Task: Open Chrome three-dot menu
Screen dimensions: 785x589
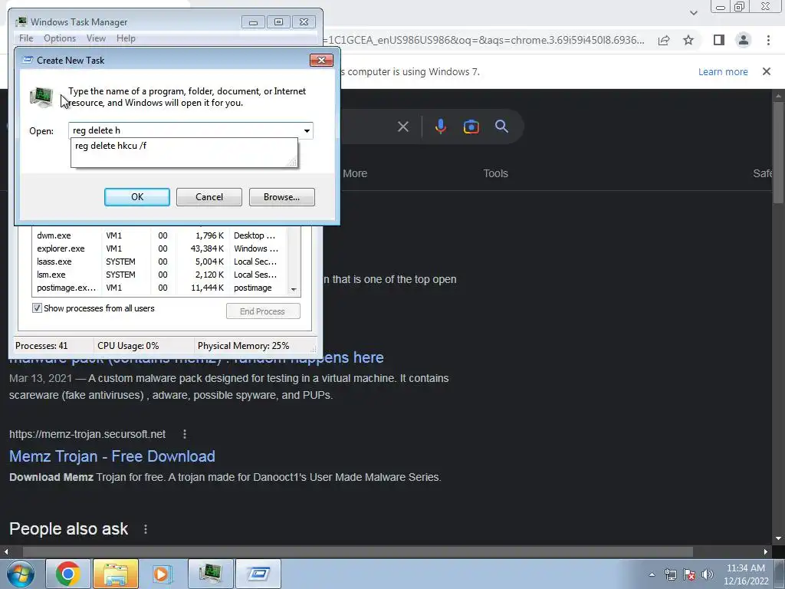Action: (768, 40)
